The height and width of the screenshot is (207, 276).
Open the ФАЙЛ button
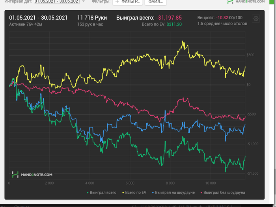[x=155, y=2]
